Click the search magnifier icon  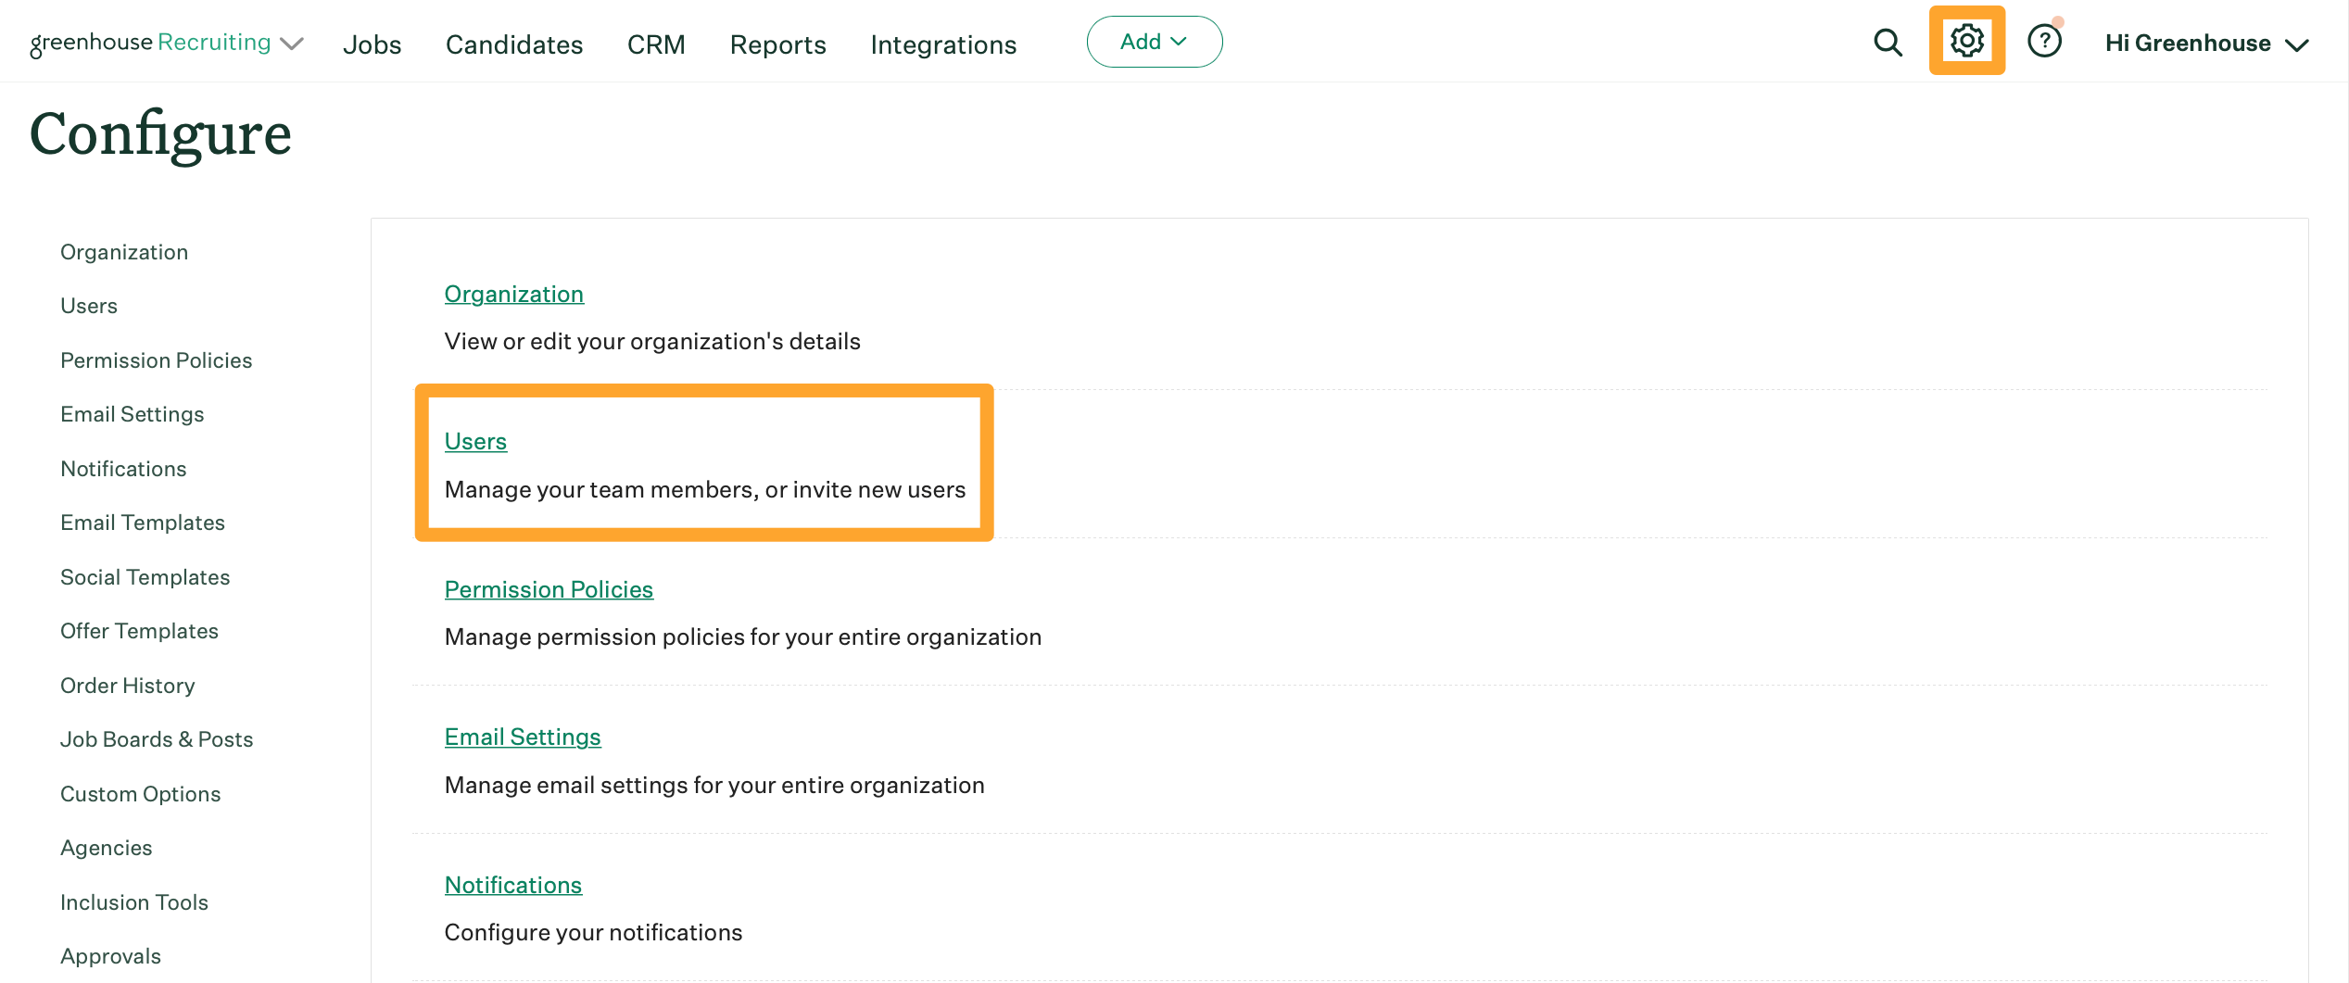pos(1888,42)
